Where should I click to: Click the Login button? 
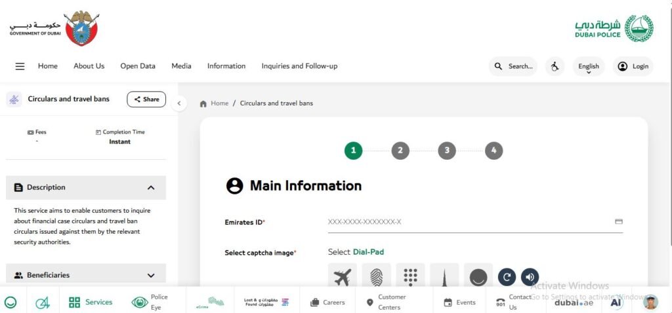pyautogui.click(x=633, y=66)
